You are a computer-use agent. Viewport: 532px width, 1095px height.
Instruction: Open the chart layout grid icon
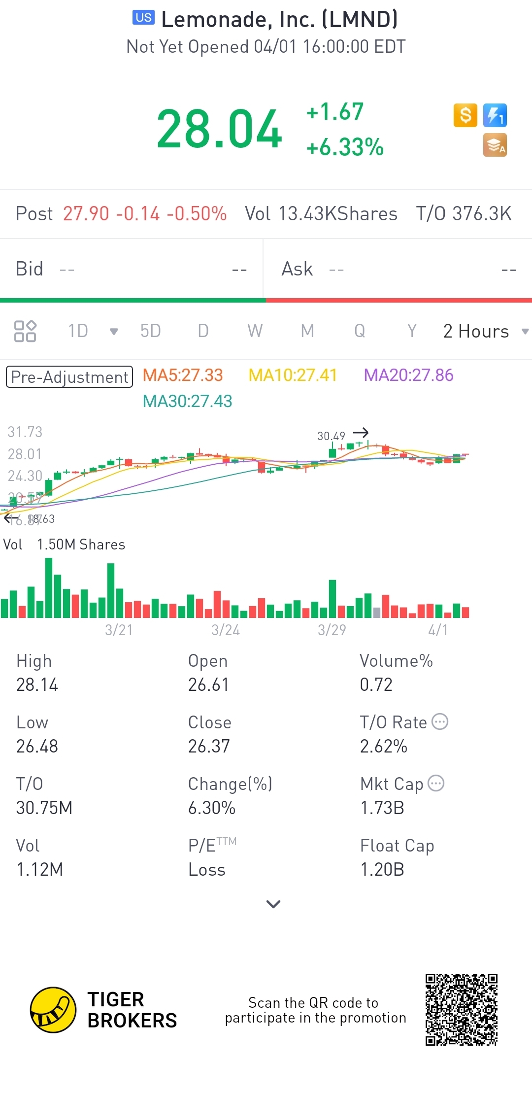(25, 331)
